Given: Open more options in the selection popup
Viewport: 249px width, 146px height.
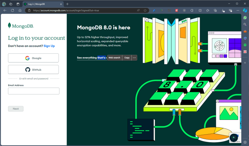Looking at the screenshot, I should (x=134, y=58).
